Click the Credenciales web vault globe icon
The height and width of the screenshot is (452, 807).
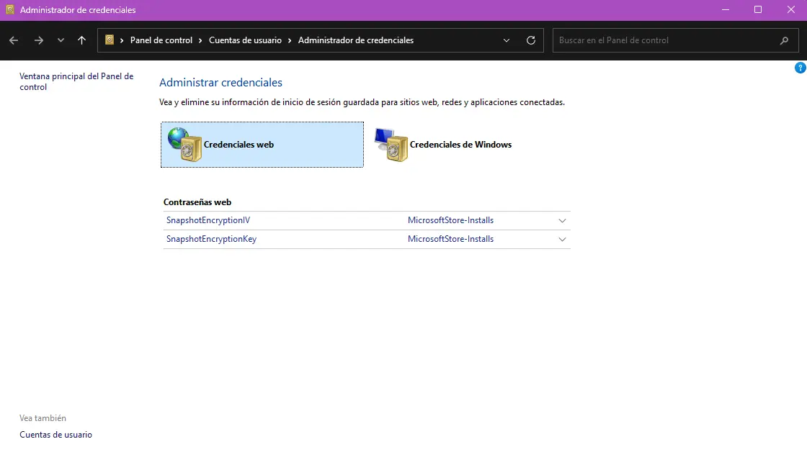(184, 145)
